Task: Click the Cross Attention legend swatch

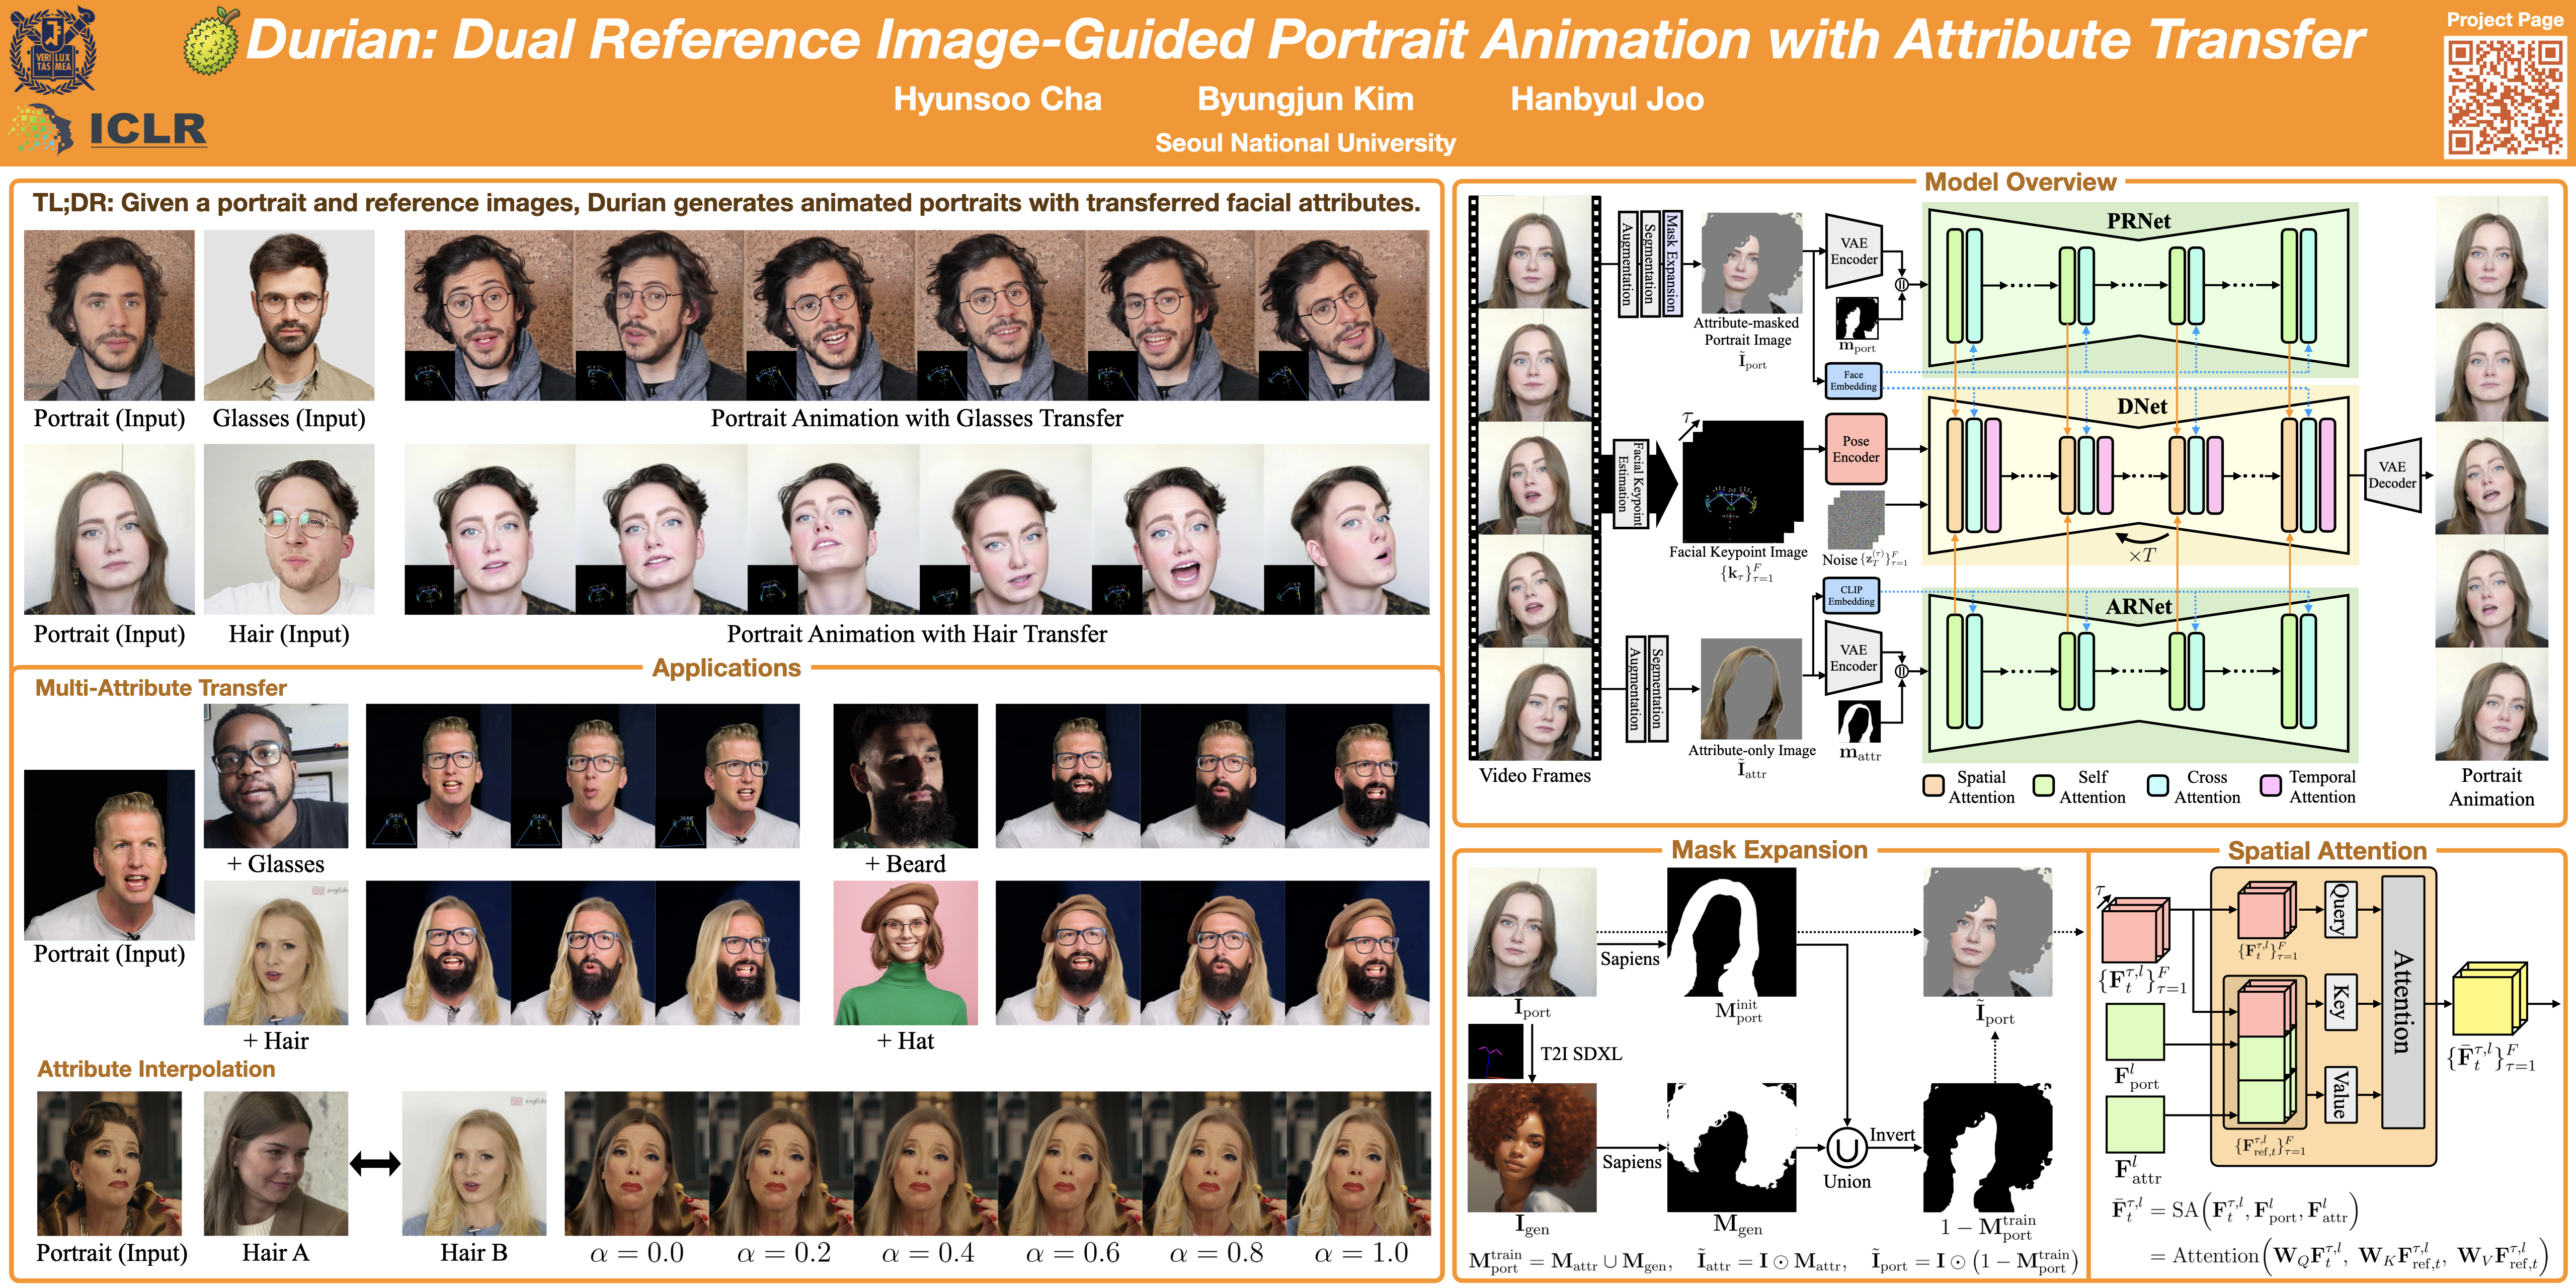Action: coord(2157,786)
